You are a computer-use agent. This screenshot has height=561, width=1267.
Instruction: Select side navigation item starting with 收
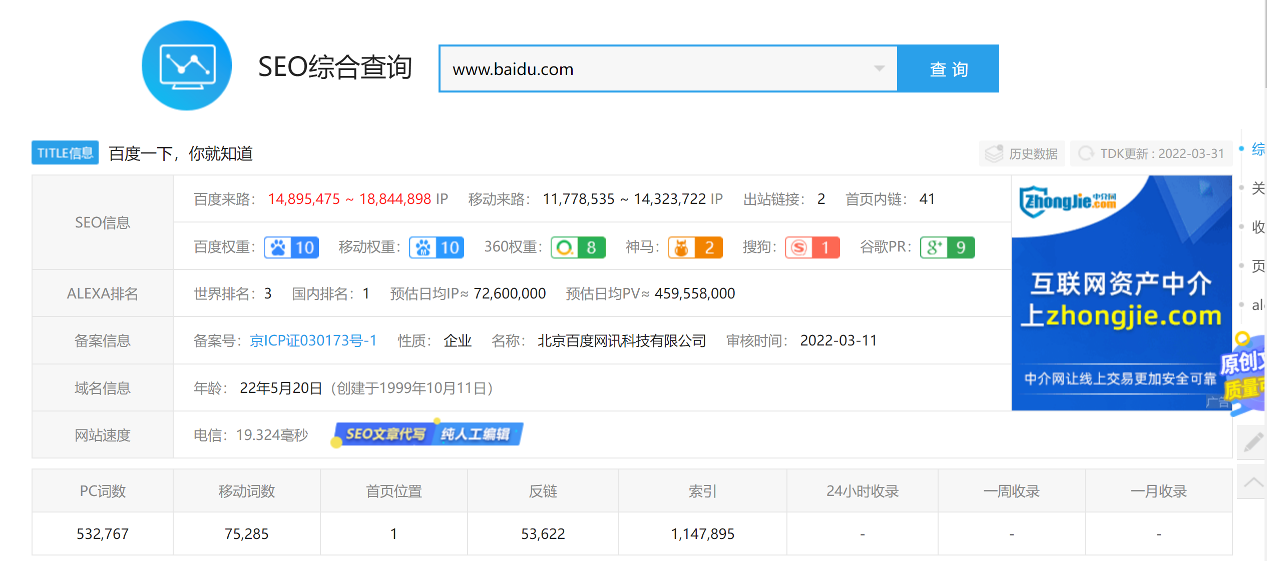point(1257,226)
